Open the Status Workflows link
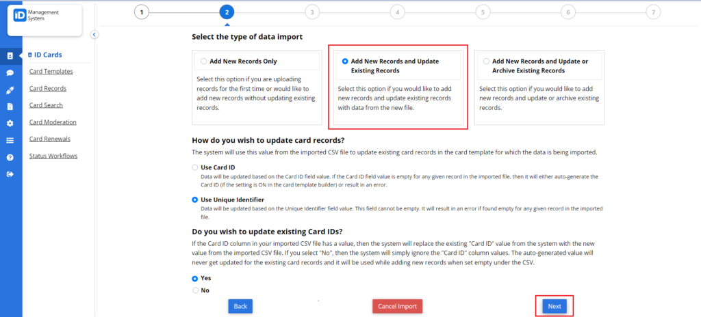 click(x=53, y=156)
